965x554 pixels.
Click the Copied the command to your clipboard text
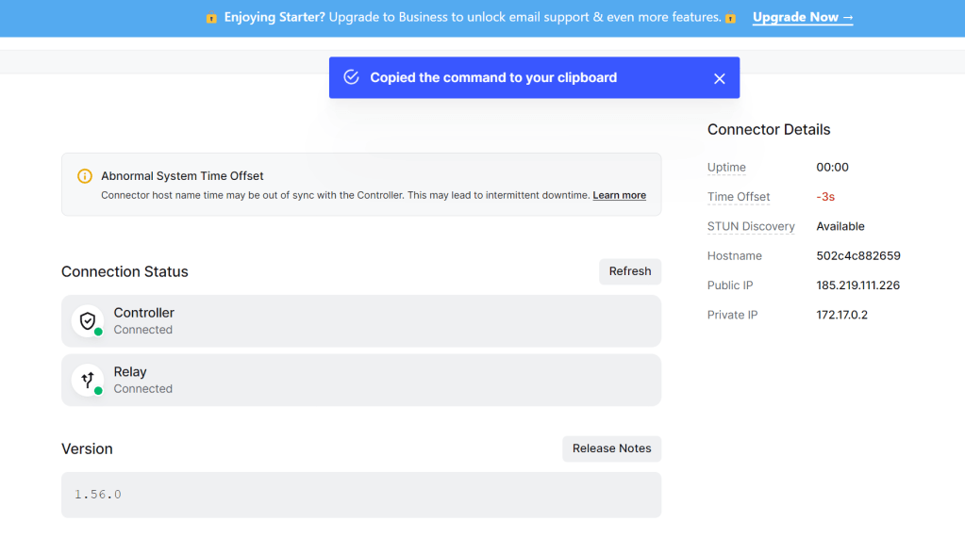(493, 77)
